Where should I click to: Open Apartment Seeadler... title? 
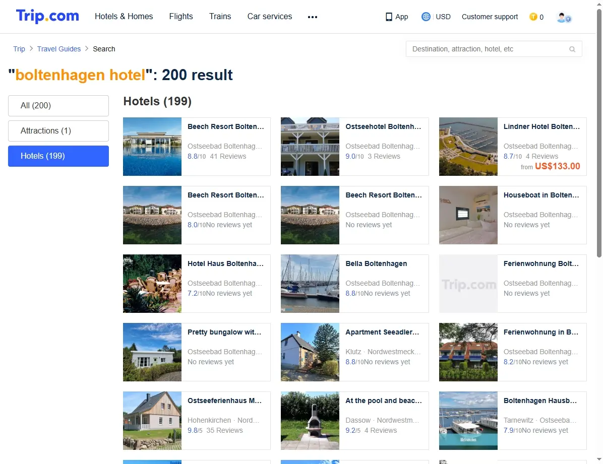click(x=382, y=332)
